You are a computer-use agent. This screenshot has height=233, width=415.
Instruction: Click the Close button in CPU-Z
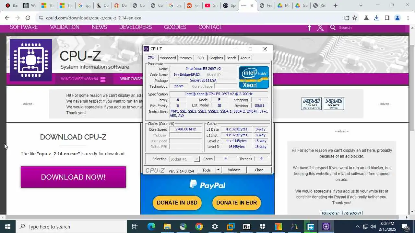(259, 170)
